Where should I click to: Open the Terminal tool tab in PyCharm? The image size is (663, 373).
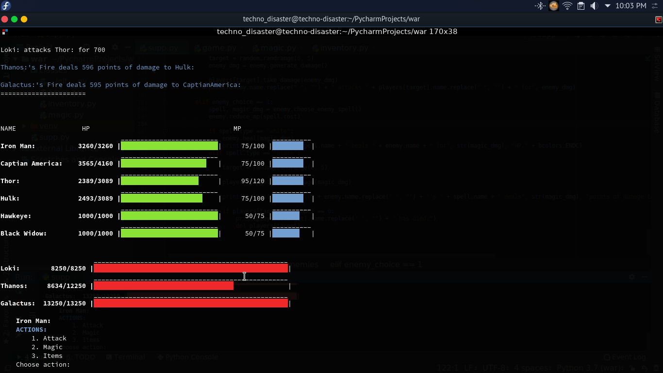click(x=125, y=356)
